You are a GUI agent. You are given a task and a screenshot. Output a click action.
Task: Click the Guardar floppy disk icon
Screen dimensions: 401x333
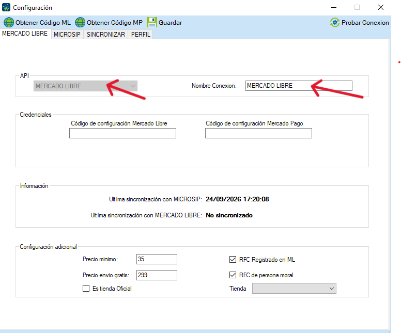(x=151, y=23)
